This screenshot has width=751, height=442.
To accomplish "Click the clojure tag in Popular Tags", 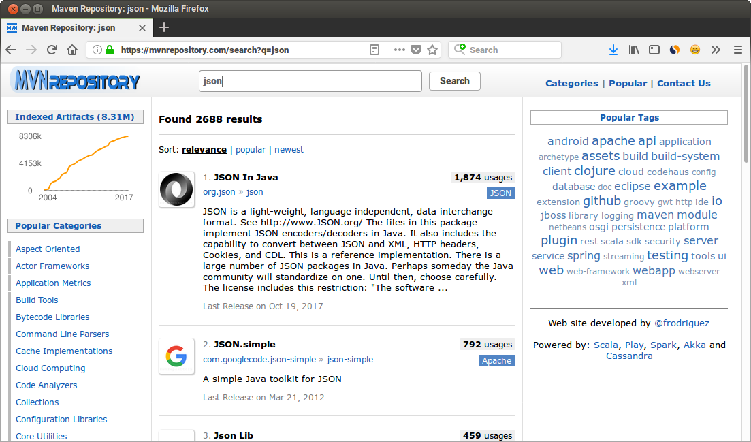I will point(594,171).
